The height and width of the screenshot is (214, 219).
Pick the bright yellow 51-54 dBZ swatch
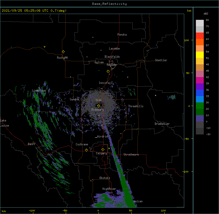click(200, 55)
